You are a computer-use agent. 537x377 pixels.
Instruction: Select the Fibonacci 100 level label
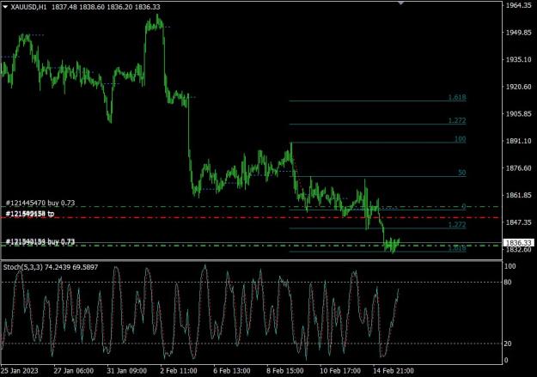[x=460, y=139]
